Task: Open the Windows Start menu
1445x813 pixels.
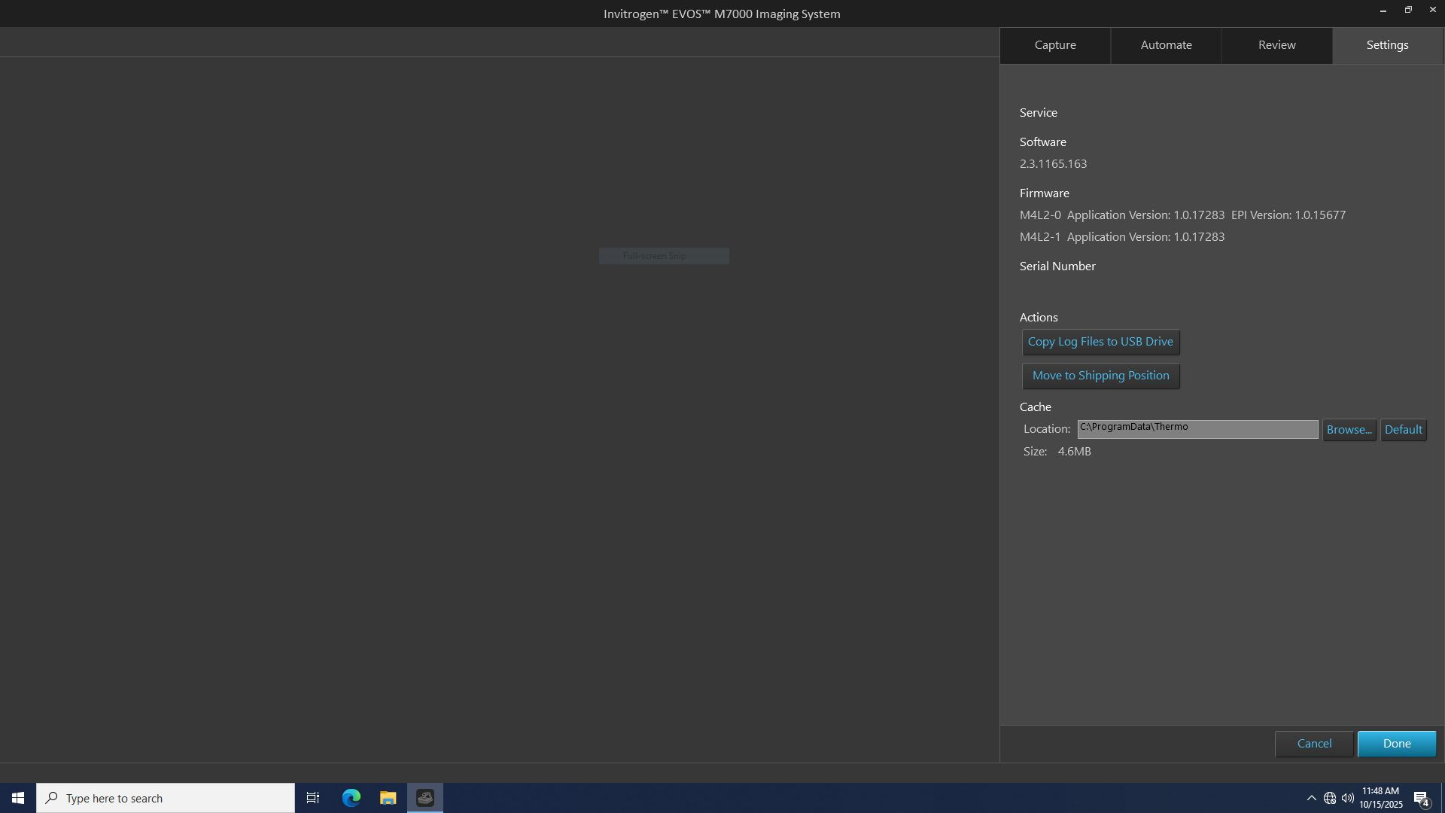Action: coord(17,798)
